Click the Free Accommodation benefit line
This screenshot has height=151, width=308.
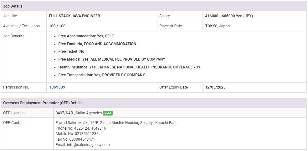click(x=86, y=36)
